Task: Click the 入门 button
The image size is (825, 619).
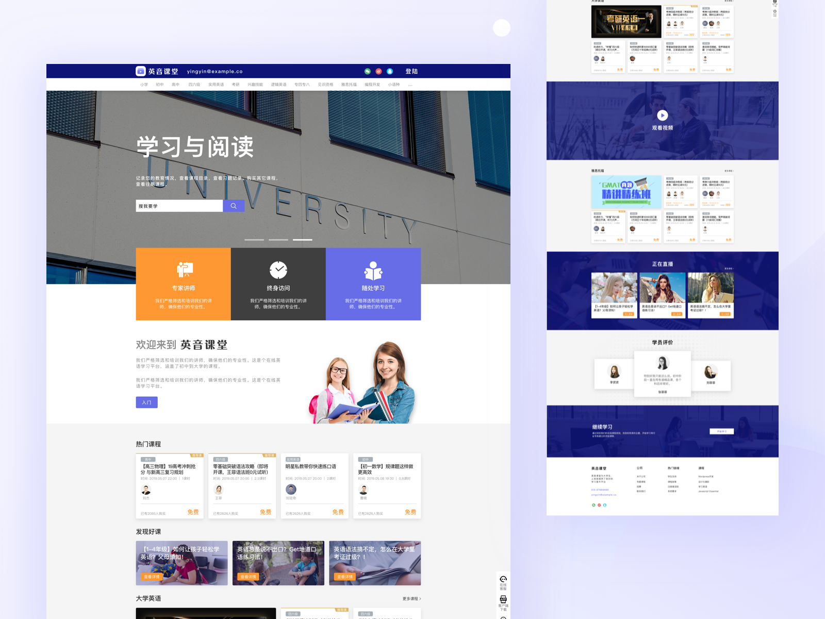Action: pos(147,402)
